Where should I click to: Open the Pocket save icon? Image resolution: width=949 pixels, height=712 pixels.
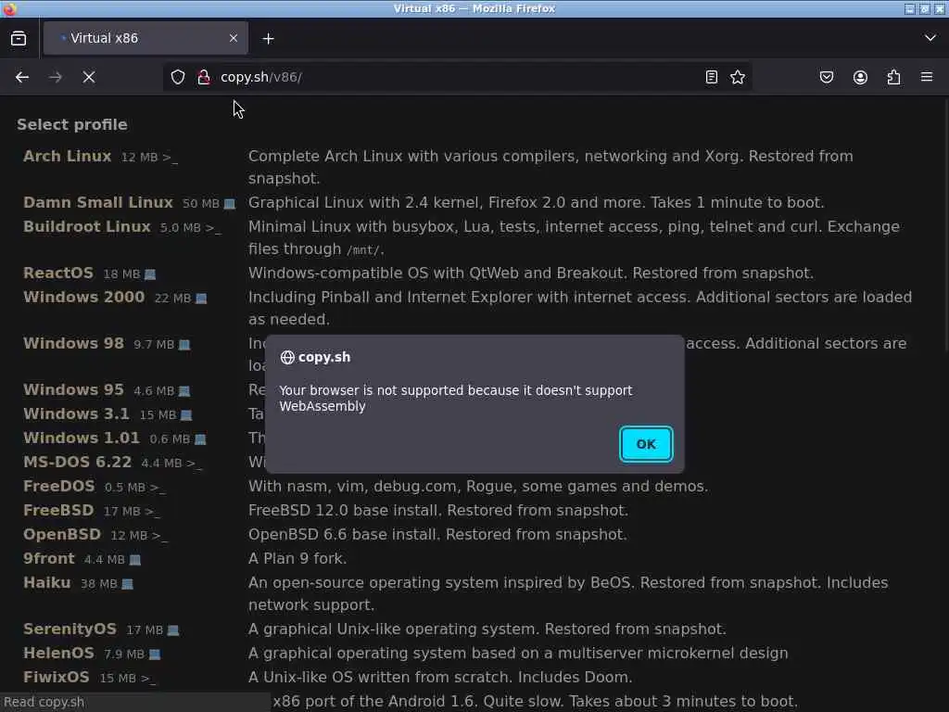click(827, 77)
